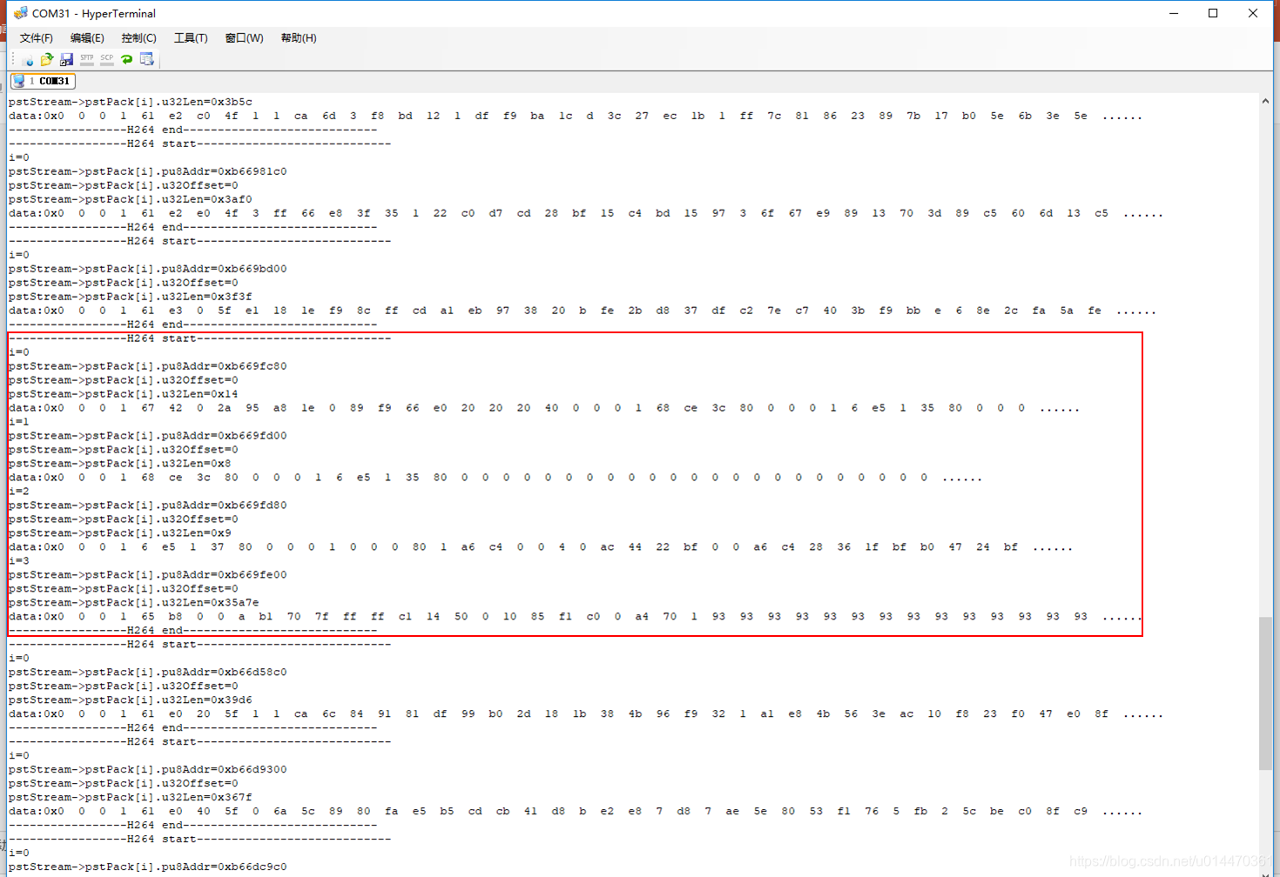This screenshot has height=877, width=1280.
Task: Close the HyperTerminal window
Action: (x=1252, y=13)
